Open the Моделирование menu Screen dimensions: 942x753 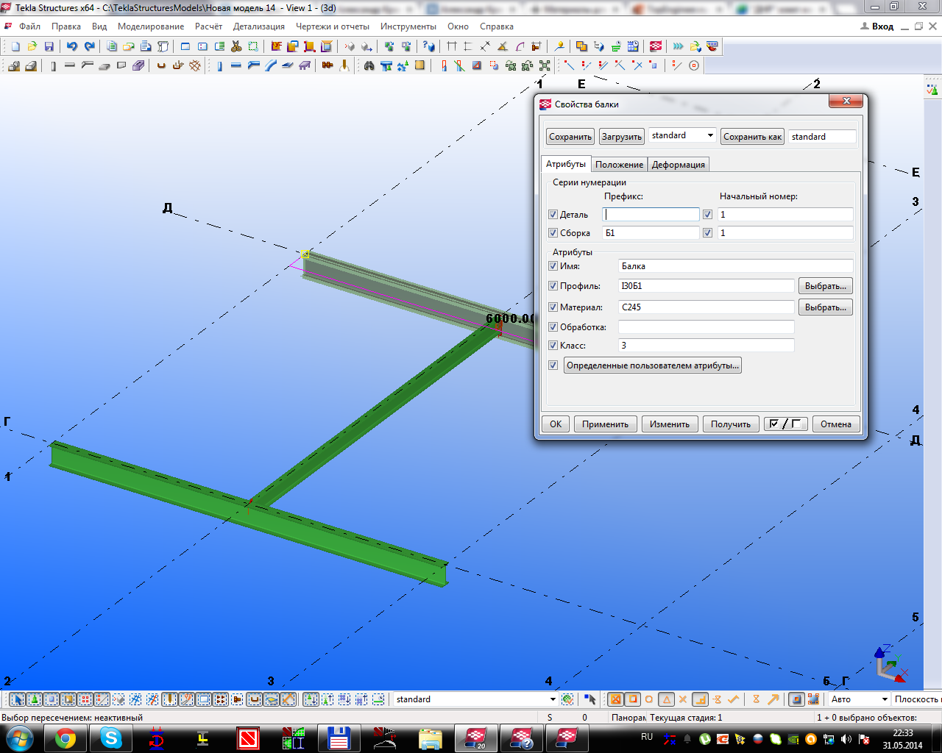[151, 26]
